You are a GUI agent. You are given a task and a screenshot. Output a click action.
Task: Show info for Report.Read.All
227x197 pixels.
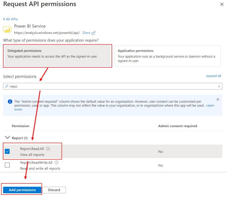pos(48,149)
